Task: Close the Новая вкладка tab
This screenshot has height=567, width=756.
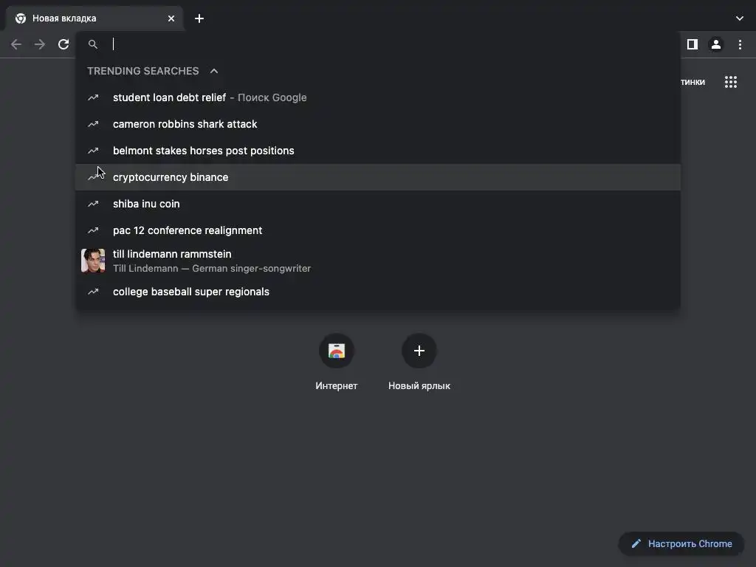Action: pyautogui.click(x=171, y=18)
